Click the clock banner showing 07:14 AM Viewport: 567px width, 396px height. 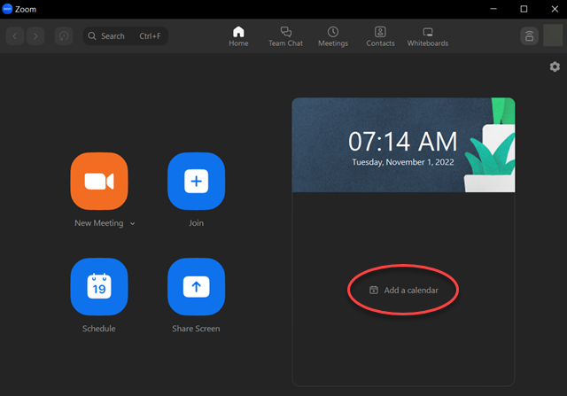click(x=403, y=144)
